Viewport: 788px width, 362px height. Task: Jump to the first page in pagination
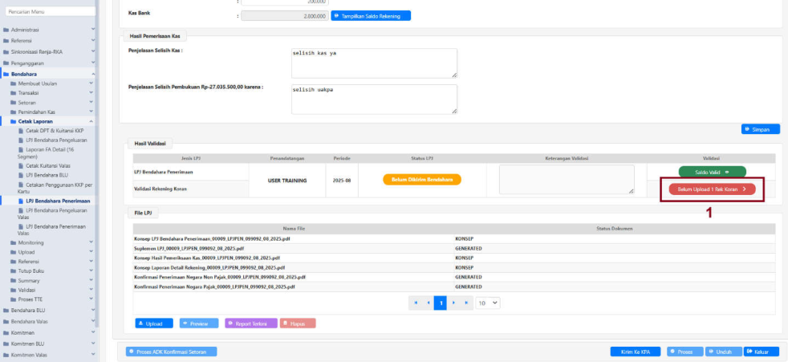[x=415, y=303]
